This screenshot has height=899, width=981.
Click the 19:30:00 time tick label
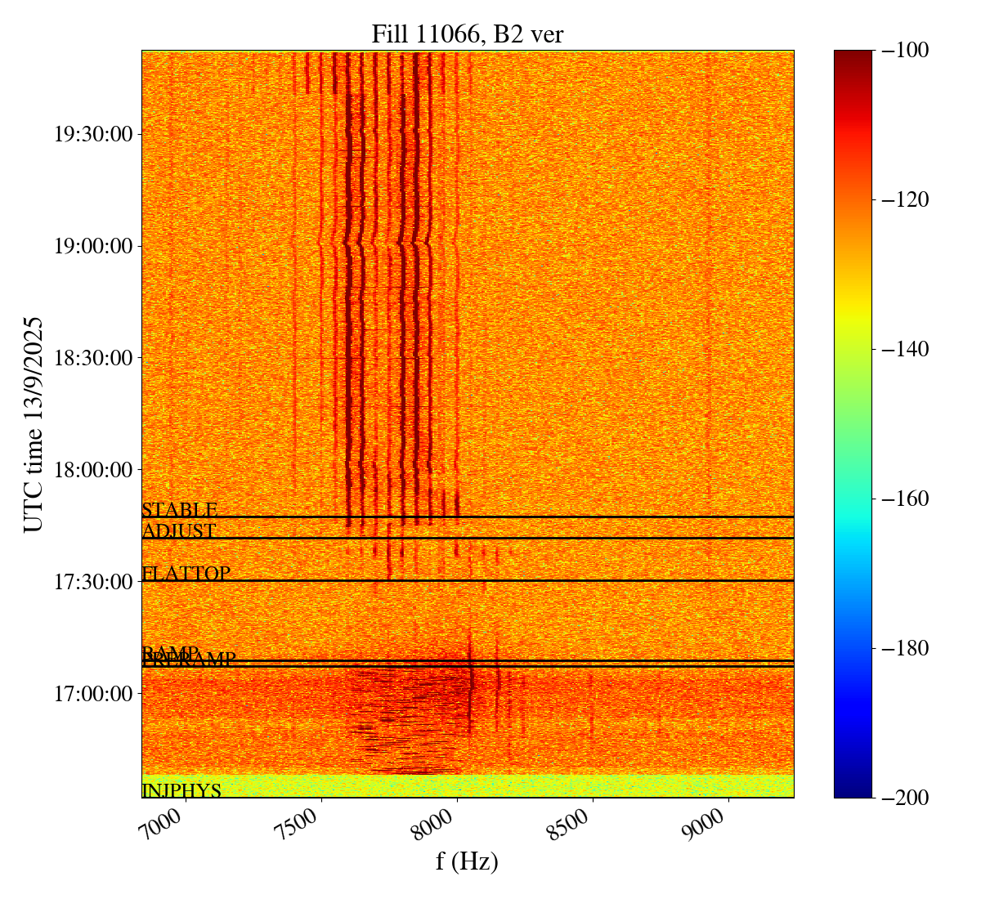pos(93,134)
